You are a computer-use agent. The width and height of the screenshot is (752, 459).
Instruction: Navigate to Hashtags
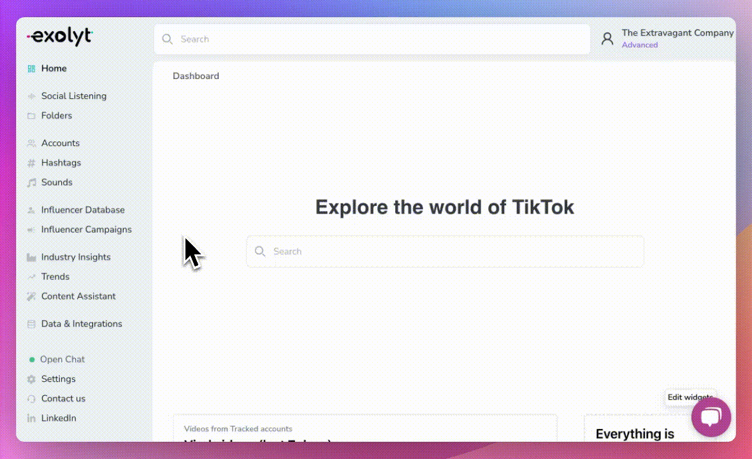pyautogui.click(x=61, y=163)
